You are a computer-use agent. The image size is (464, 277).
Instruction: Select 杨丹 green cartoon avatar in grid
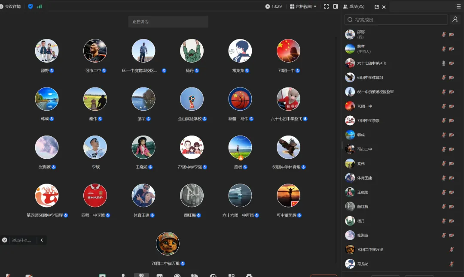tap(192, 51)
